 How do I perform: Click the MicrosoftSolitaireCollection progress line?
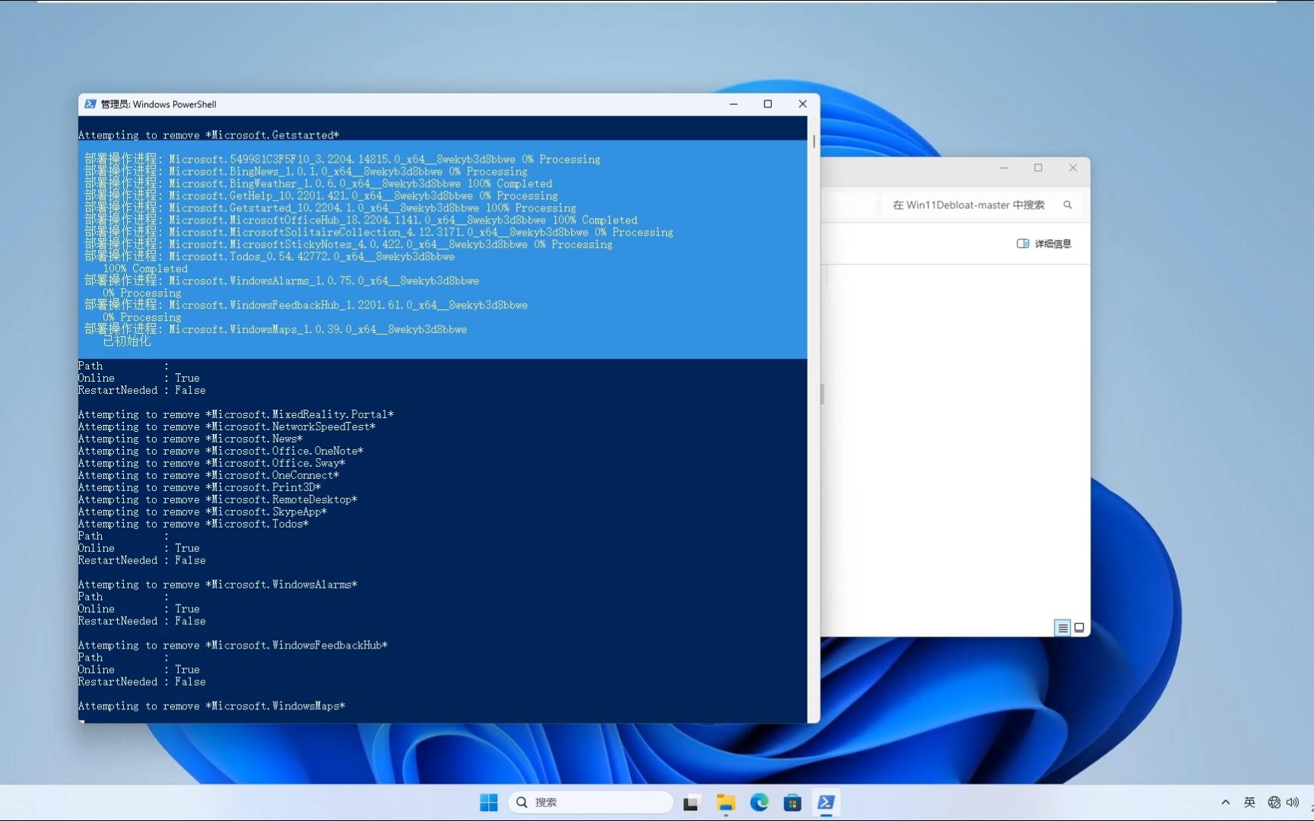coord(379,232)
